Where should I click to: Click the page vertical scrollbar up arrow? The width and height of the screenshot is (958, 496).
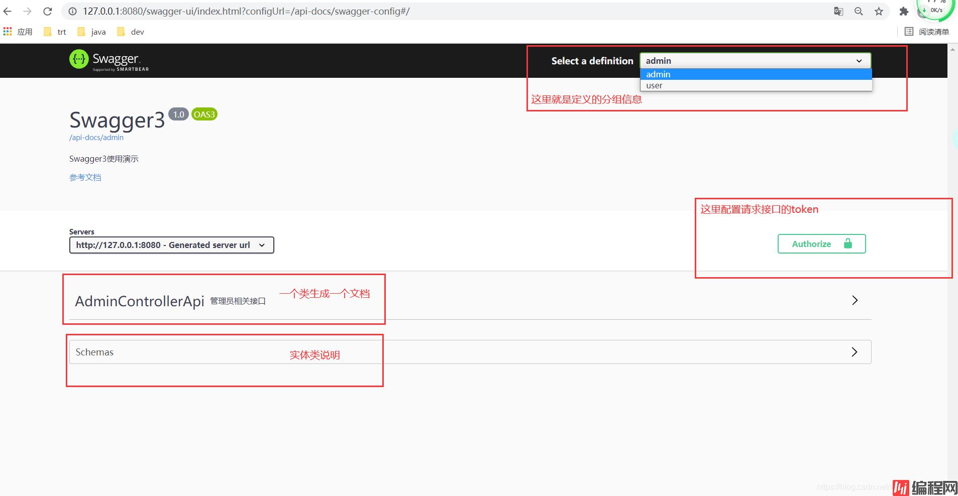point(952,49)
